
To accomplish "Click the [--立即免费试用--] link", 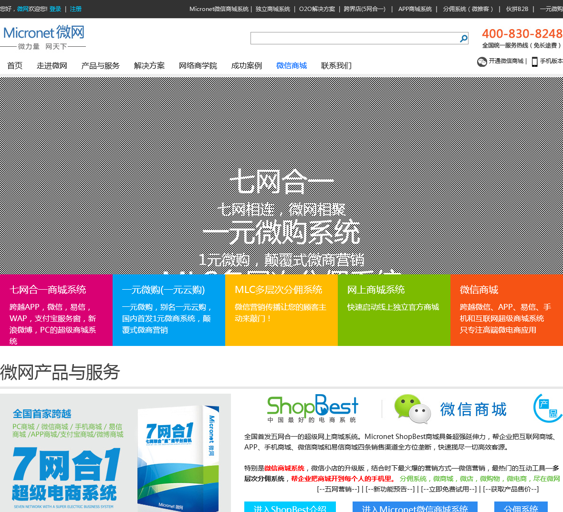I will (x=449, y=489).
